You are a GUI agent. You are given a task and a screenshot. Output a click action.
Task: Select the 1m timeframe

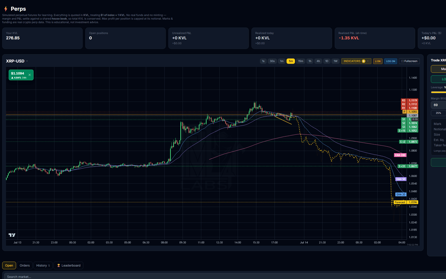(x=282, y=61)
